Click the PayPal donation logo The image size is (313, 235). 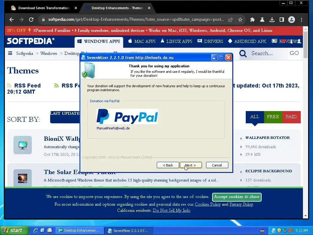(x=127, y=117)
